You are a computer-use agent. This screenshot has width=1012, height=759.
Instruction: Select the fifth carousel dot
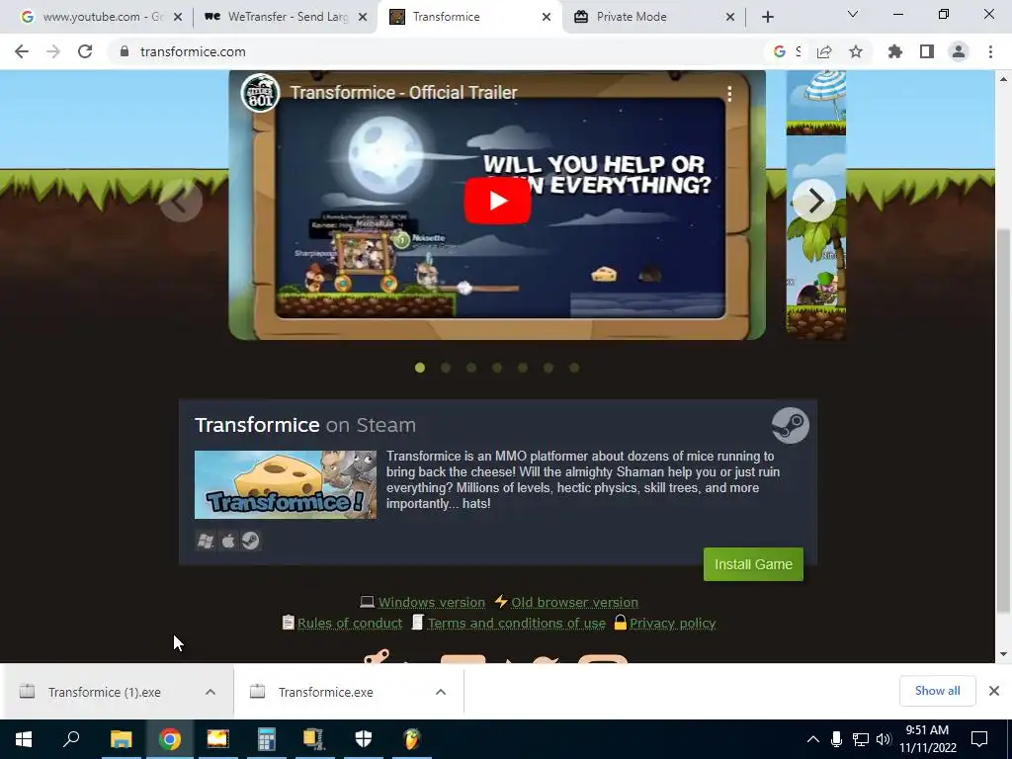[x=523, y=368]
